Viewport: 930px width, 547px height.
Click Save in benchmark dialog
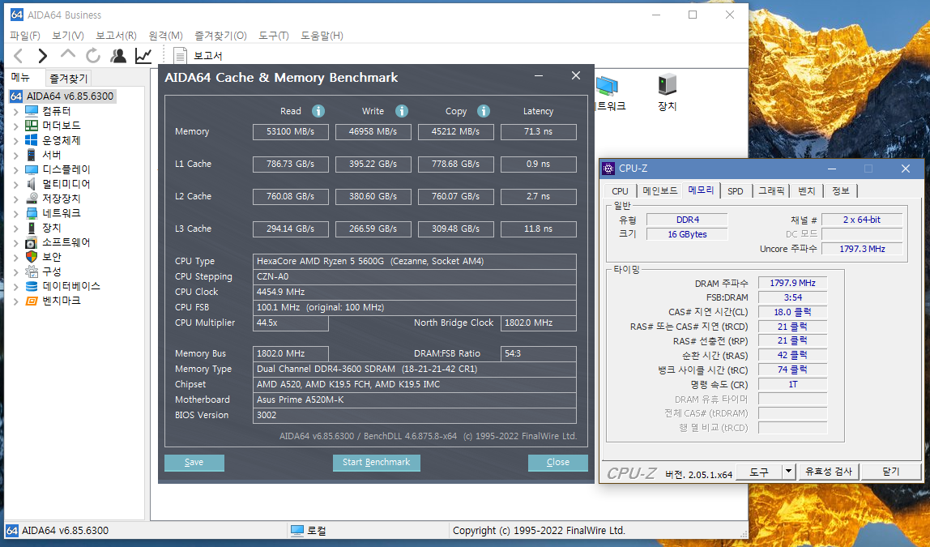pyautogui.click(x=194, y=462)
